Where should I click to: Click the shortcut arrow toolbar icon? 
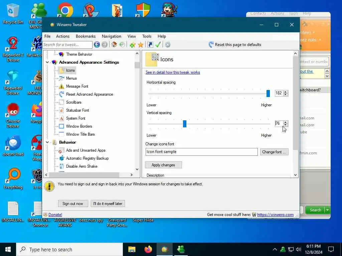tap(150, 45)
